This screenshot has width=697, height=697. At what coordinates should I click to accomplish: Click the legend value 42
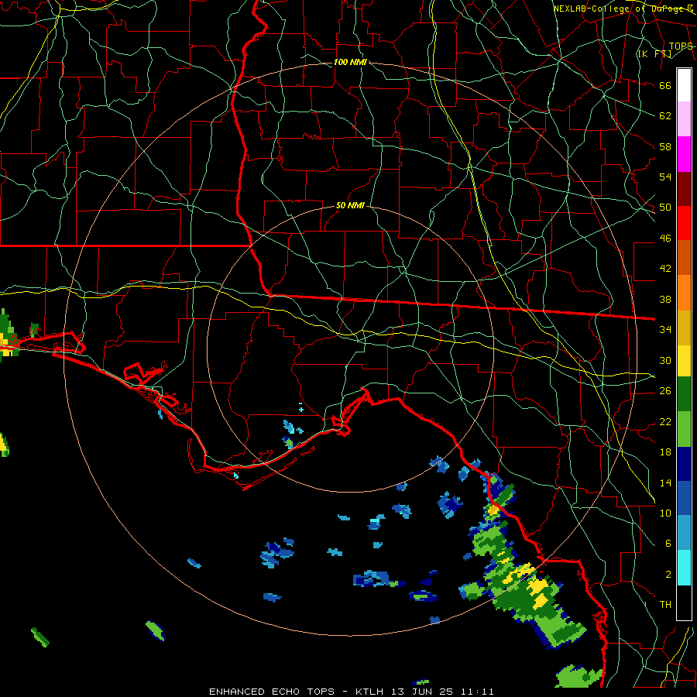point(665,268)
